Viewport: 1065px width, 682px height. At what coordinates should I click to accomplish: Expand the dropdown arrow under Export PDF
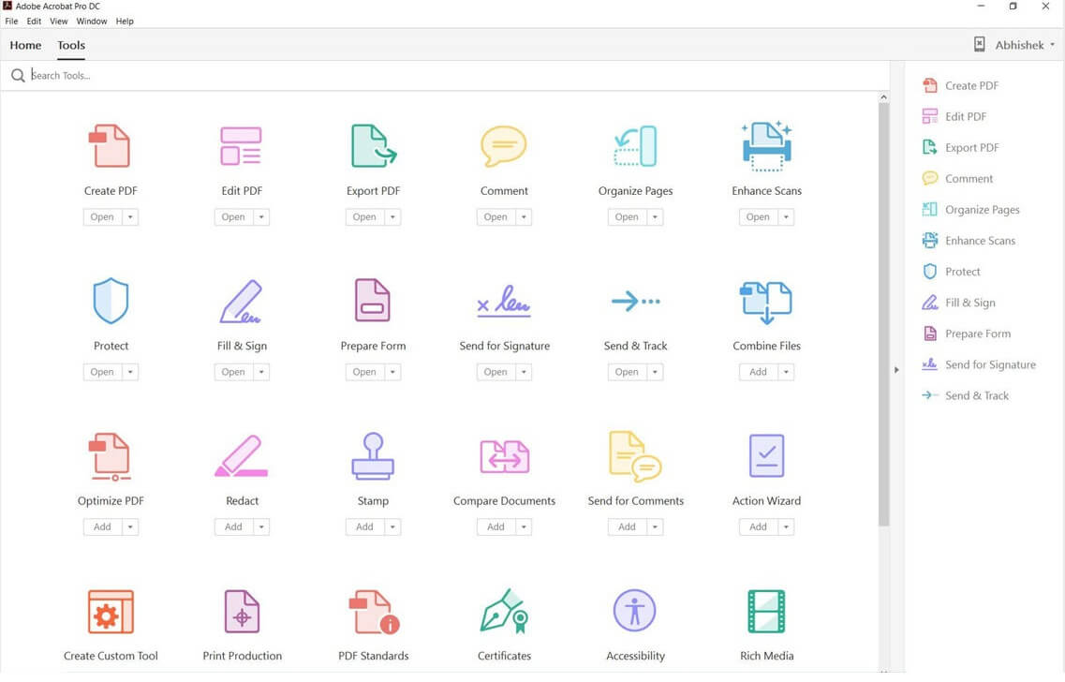[392, 217]
